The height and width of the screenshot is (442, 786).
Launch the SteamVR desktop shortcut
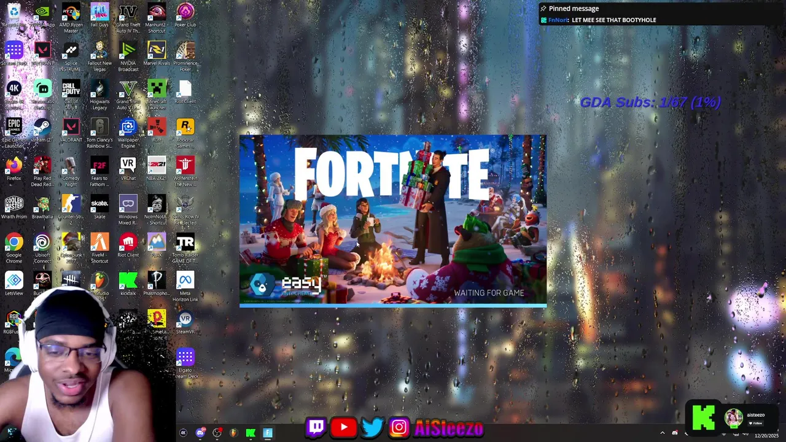185,322
